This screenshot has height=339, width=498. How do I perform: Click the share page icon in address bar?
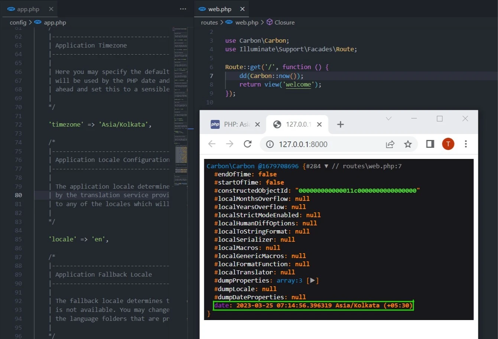pos(390,144)
